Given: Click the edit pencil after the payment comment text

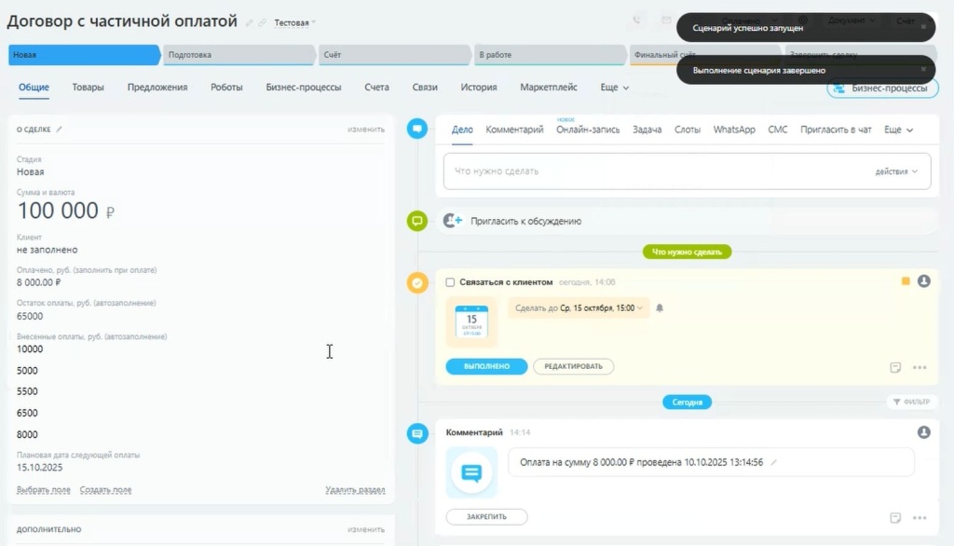Looking at the screenshot, I should [x=773, y=462].
